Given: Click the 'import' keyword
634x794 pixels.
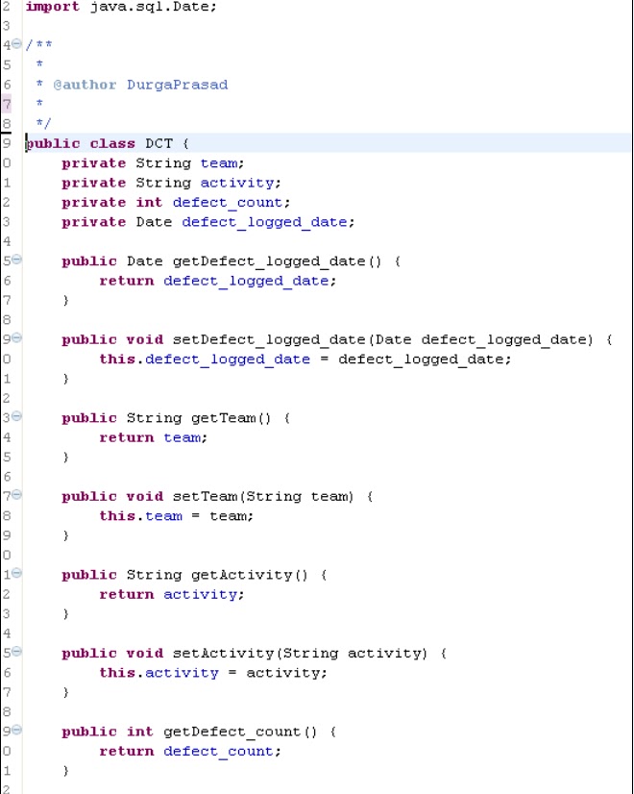Looking at the screenshot, I should (x=53, y=7).
